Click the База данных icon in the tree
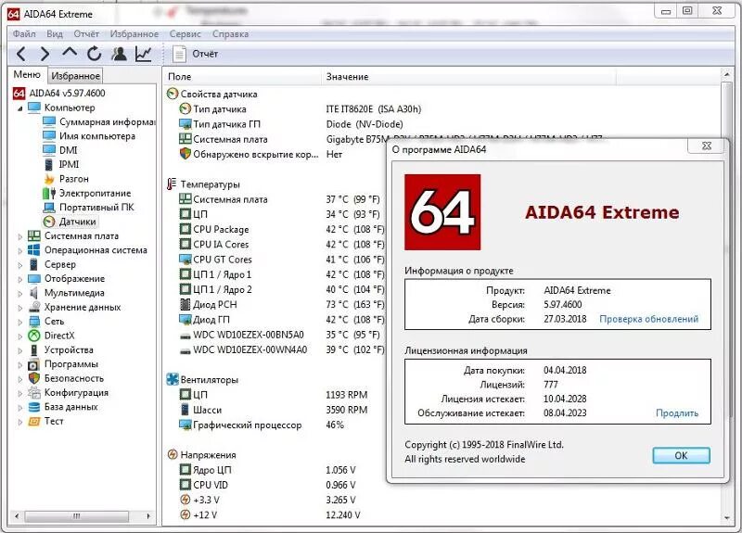 (x=34, y=407)
